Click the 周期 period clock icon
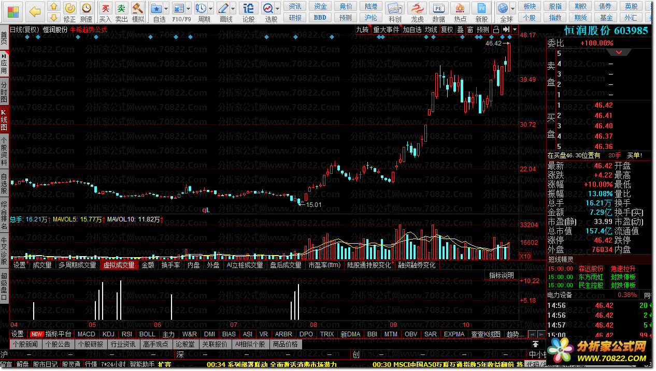The image size is (656, 371). point(201,8)
